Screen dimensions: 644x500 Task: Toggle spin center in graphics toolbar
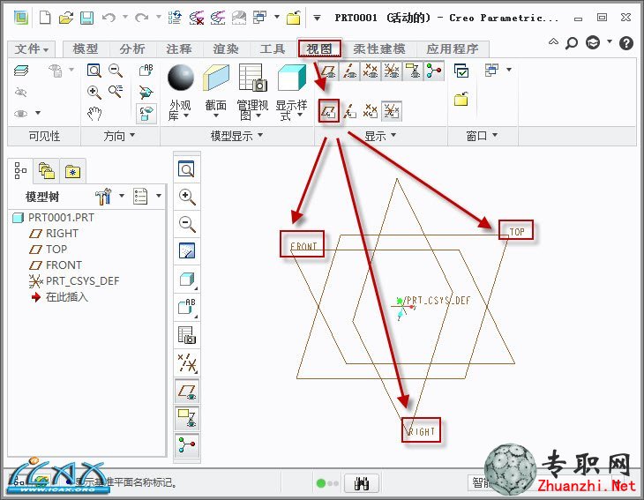tap(187, 445)
